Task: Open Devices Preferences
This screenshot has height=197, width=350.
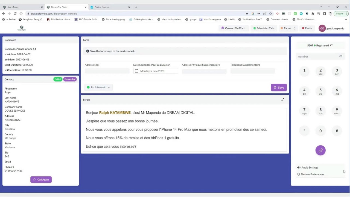Action: click(310, 174)
